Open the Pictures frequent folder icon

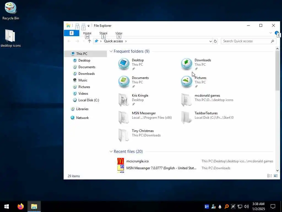tap(186, 82)
